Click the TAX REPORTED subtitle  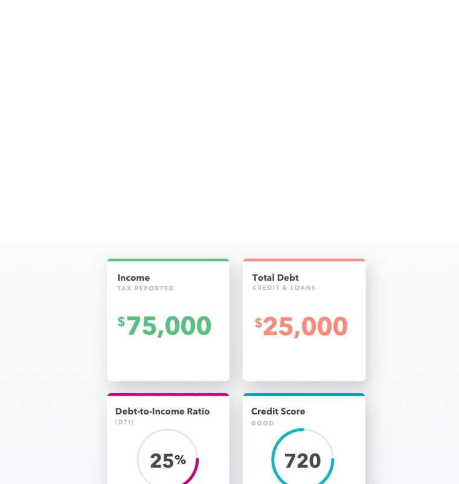click(x=146, y=289)
